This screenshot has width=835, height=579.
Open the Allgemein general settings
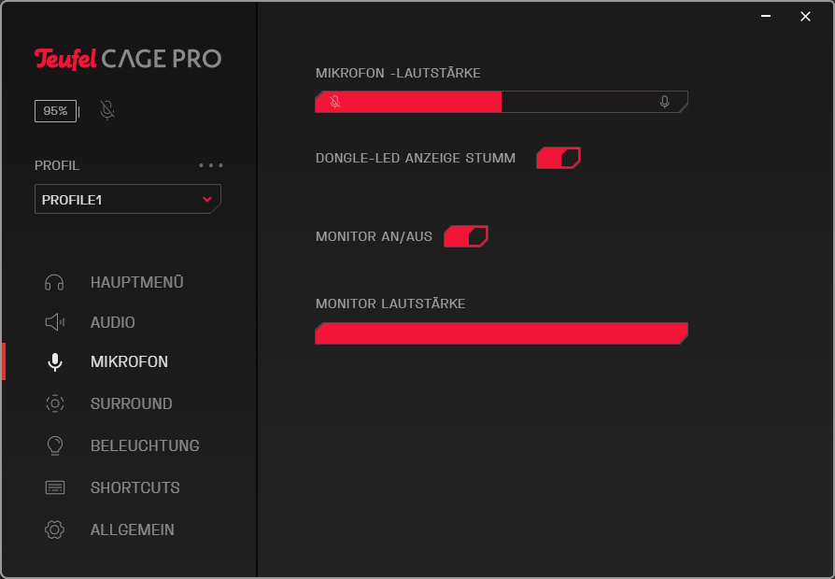pyautogui.click(x=132, y=530)
